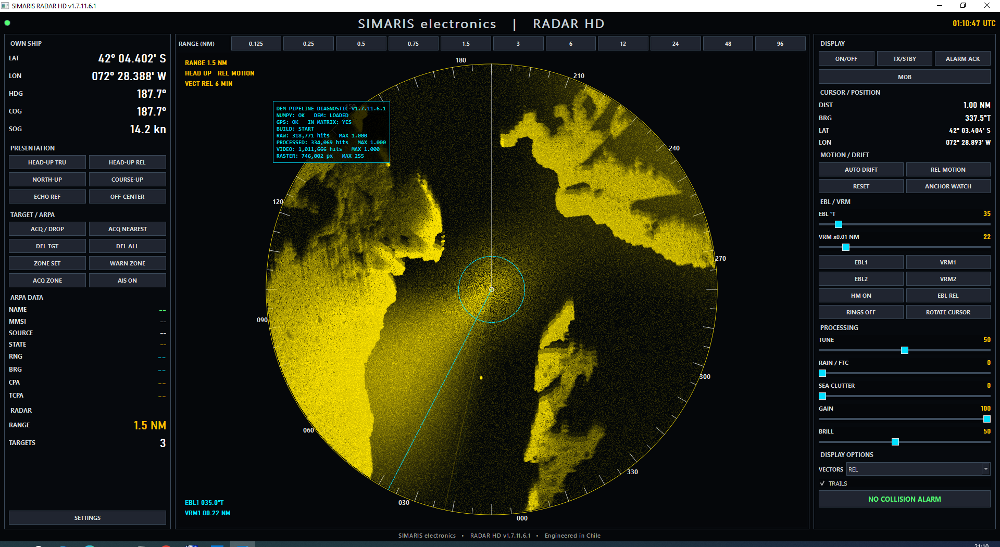Screen dimensions: 1000x547
Task: Select HEAD-UP TRU presentation
Action: [x=47, y=162]
